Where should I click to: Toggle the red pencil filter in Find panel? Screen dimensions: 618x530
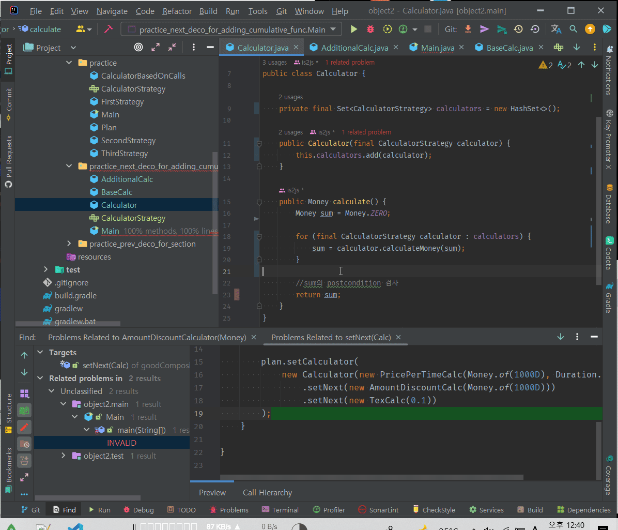pyautogui.click(x=24, y=427)
